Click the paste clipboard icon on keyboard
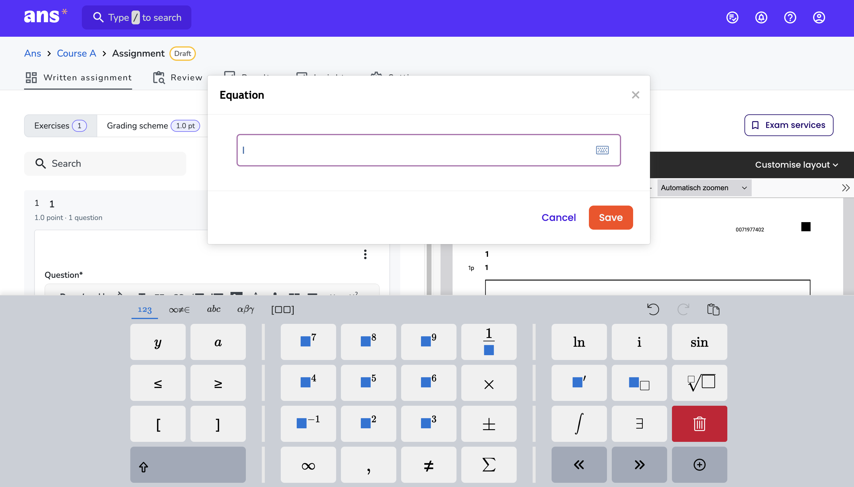The width and height of the screenshot is (854, 487). (x=713, y=309)
